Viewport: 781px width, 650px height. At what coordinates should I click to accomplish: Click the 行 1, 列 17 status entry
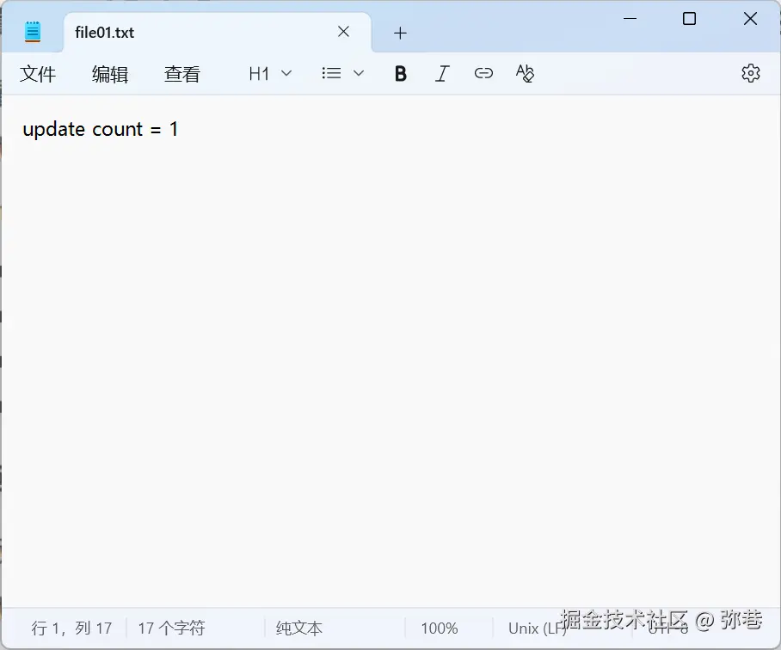click(71, 629)
